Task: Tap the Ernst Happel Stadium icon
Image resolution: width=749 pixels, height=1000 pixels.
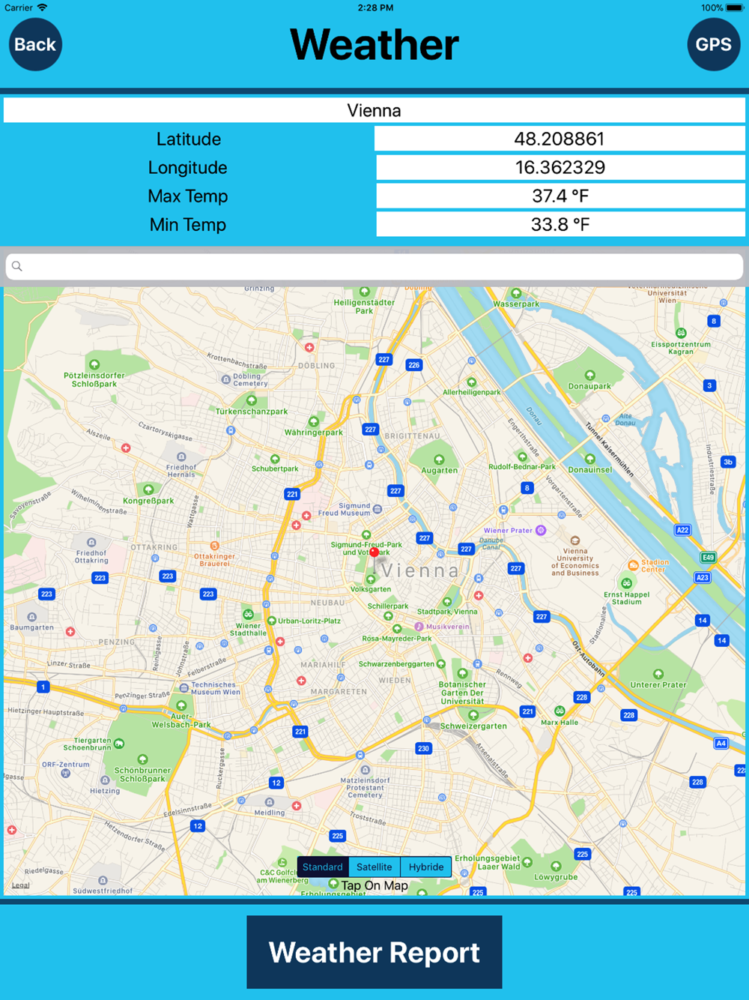Action: [x=627, y=583]
